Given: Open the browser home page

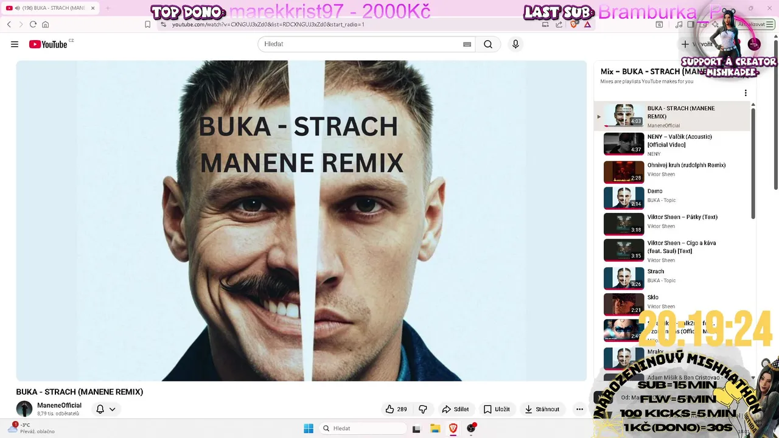Looking at the screenshot, I should pos(45,24).
